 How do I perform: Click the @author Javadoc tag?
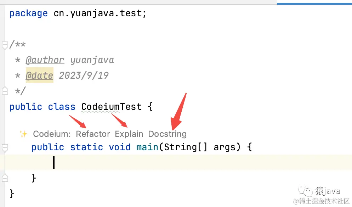(x=45, y=60)
